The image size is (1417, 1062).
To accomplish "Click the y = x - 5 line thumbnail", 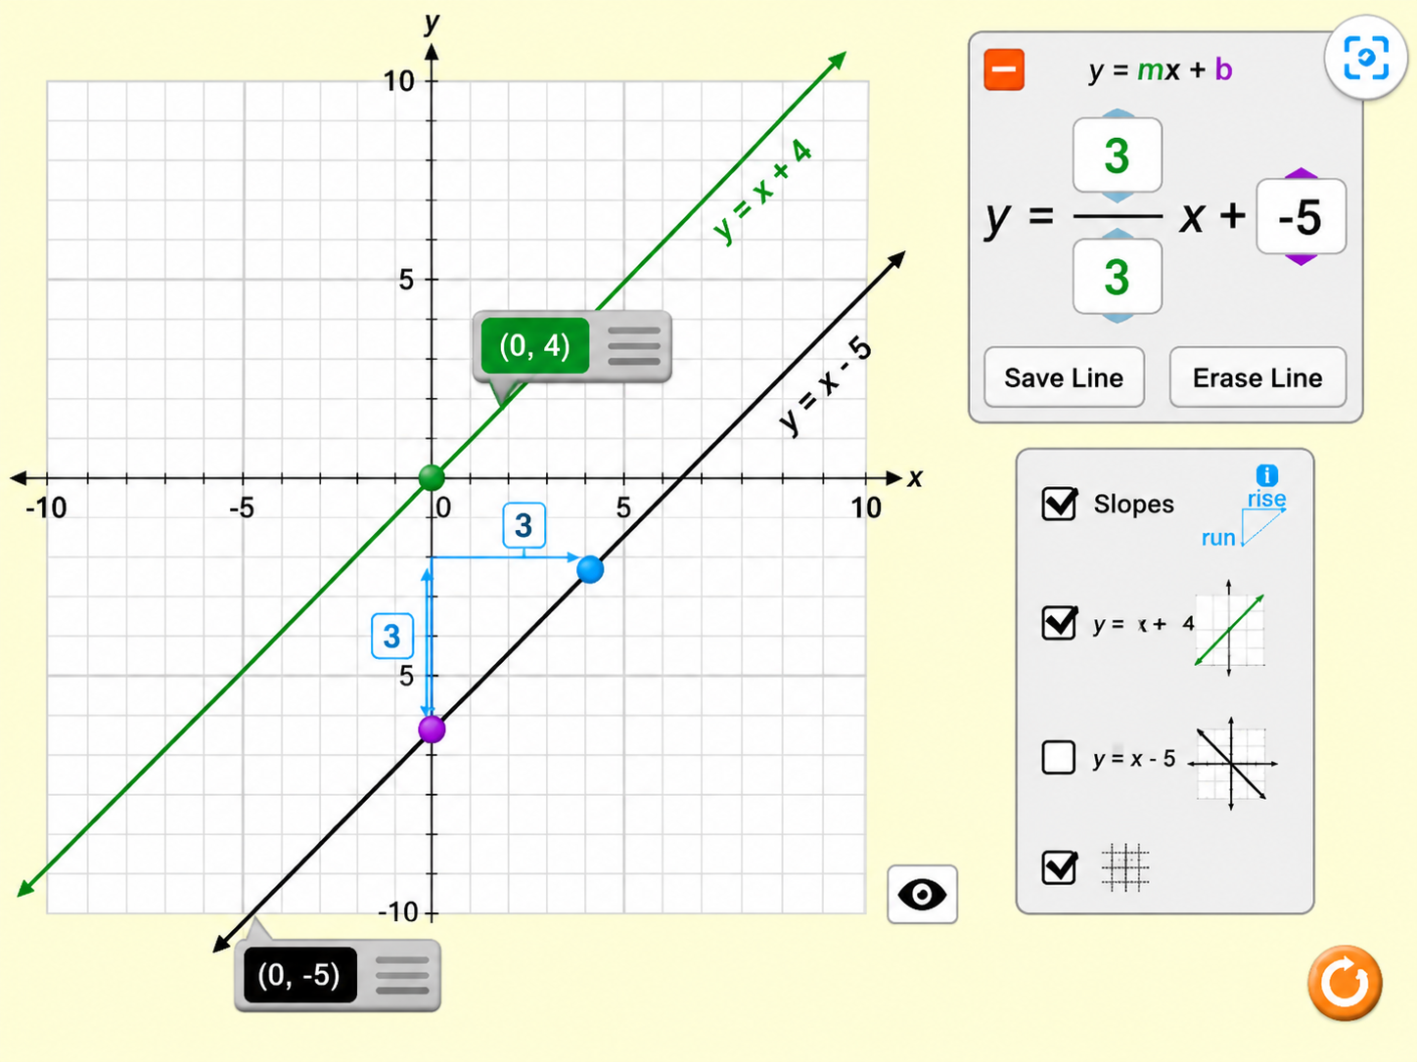I will [1232, 764].
